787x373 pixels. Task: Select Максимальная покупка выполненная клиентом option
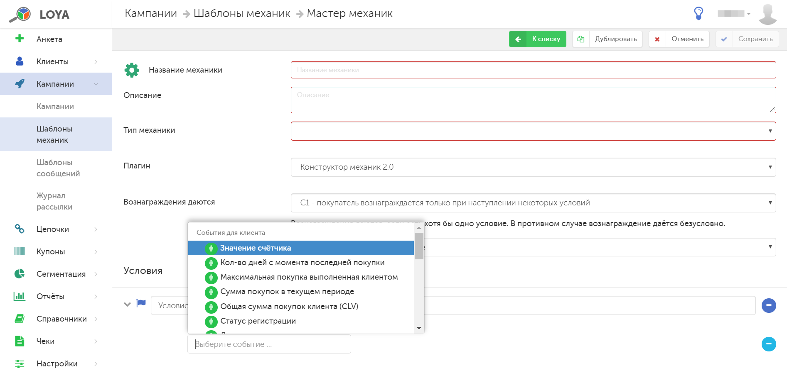[301, 277]
